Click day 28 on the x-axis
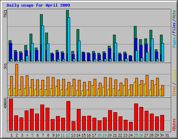The height and width of the screenshot is (139, 178). coord(151,135)
